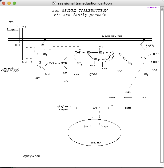Click the Ligand label
The height and width of the screenshot is (168, 164).
13,29
